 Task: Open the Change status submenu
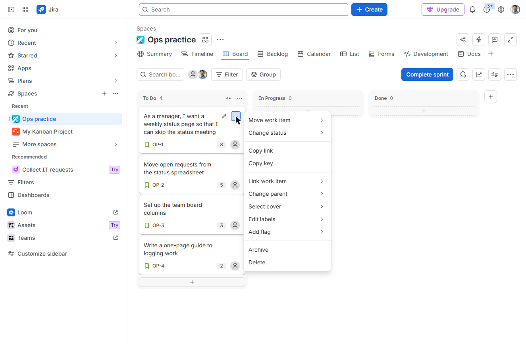287,133
